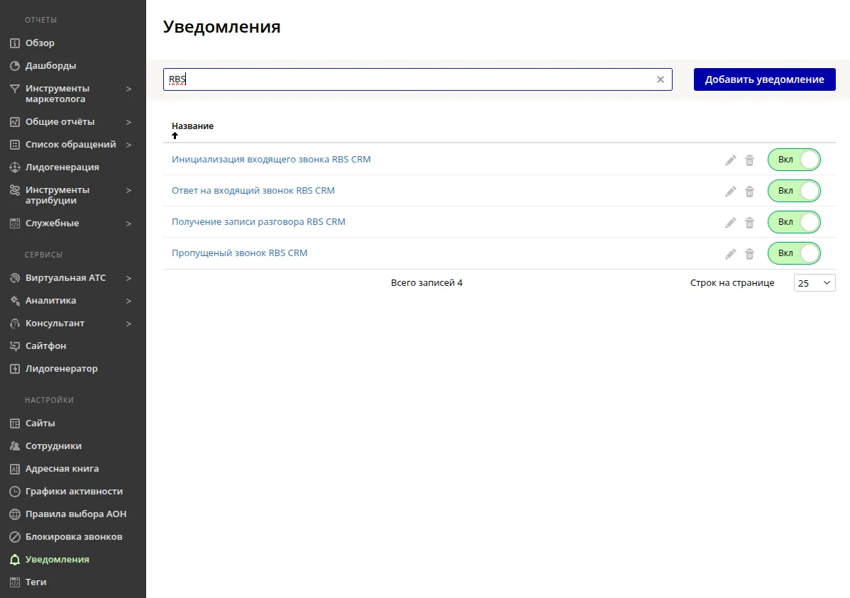Edit Инициализация входящего звонка RBS CRM notification
Screen dimensions: 850x598
731,160
